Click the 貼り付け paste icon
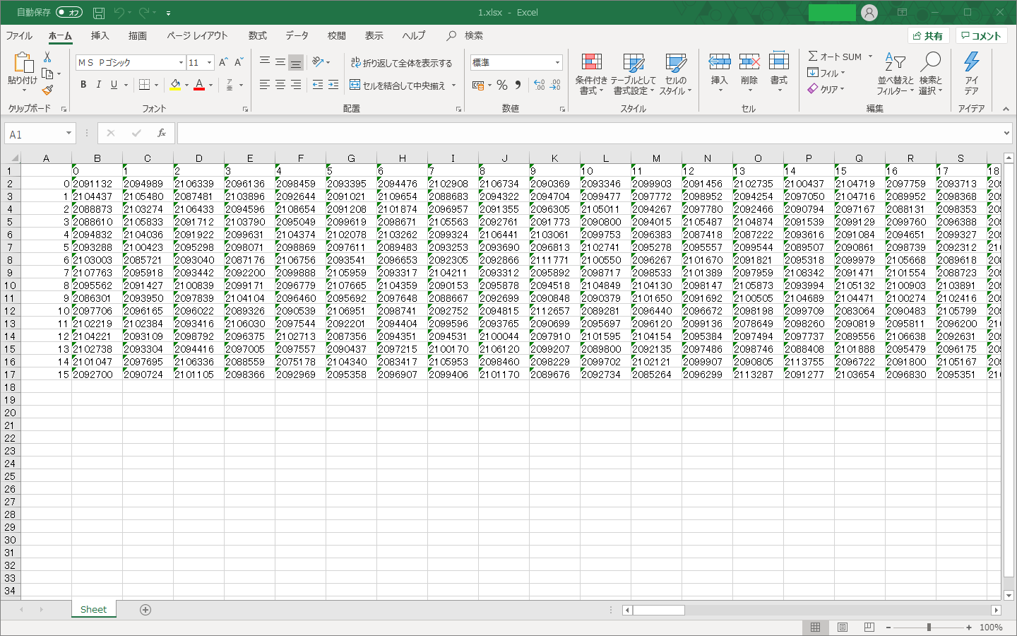1017x636 pixels. click(23, 64)
